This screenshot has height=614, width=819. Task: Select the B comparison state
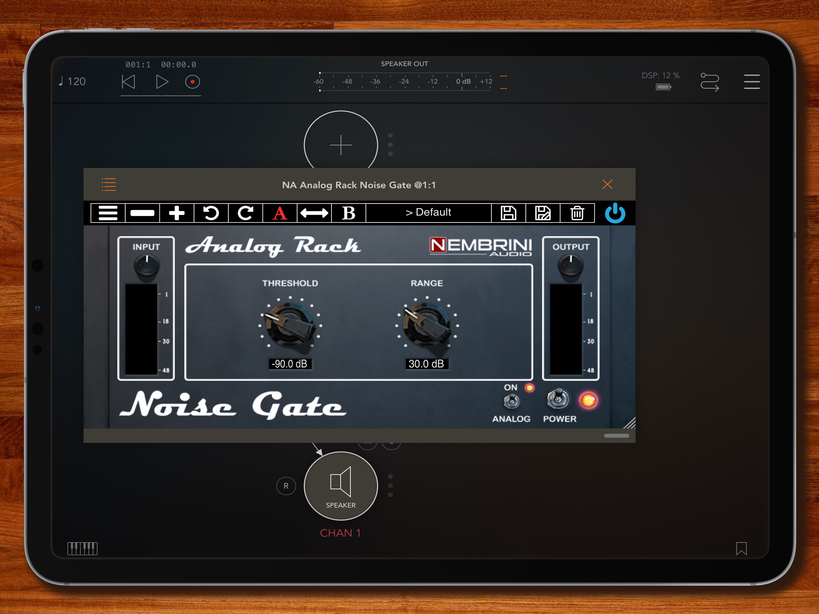pyautogui.click(x=348, y=213)
